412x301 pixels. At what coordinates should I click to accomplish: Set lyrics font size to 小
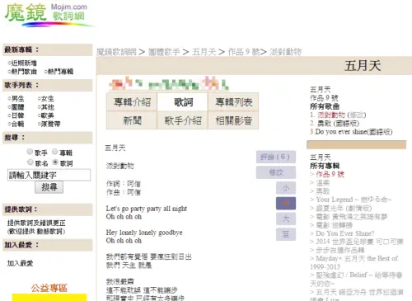(x=286, y=188)
